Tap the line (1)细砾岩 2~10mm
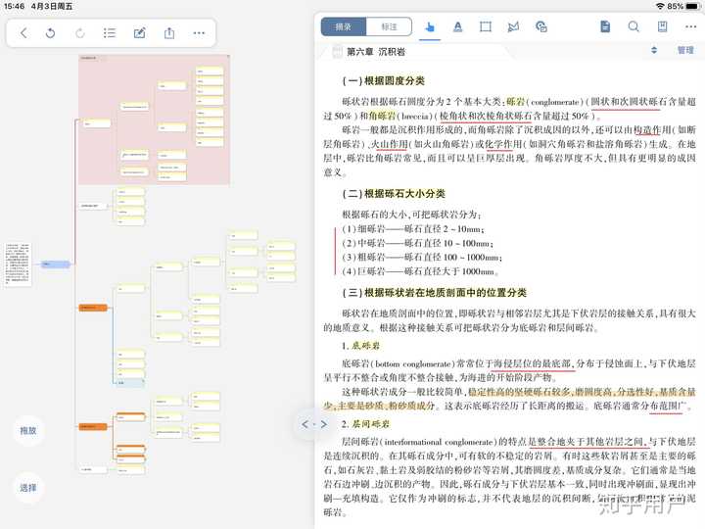This screenshot has width=705, height=529. [x=413, y=229]
